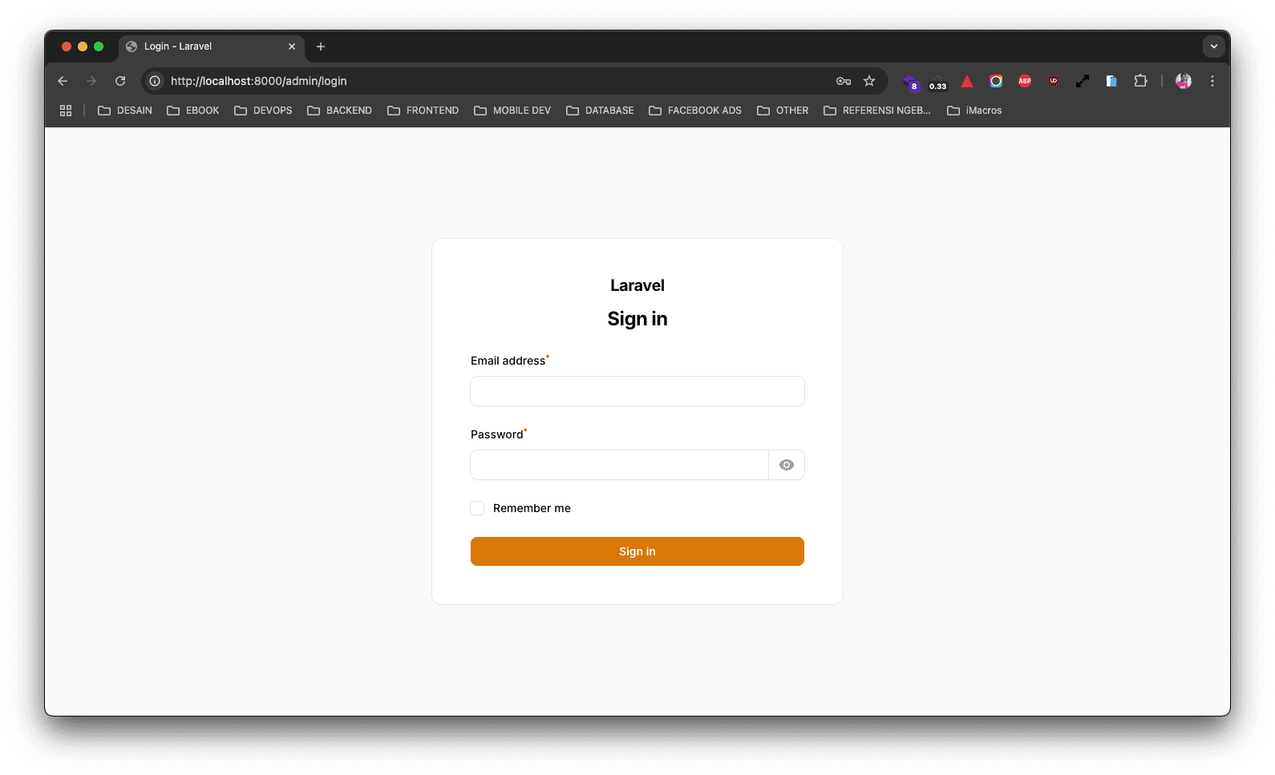The height and width of the screenshot is (775, 1275).
Task: Open a new tab with the plus button
Action: 321,46
